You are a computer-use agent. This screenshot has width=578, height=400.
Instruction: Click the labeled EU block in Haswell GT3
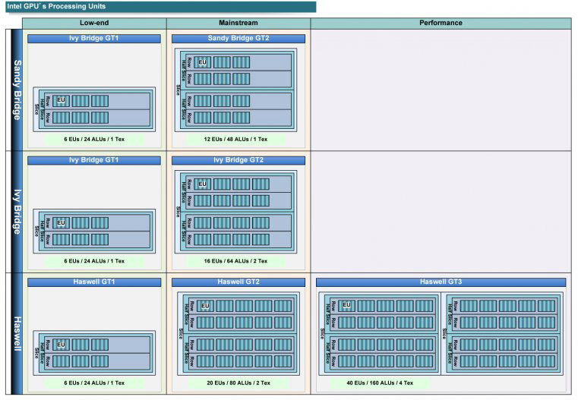point(347,305)
